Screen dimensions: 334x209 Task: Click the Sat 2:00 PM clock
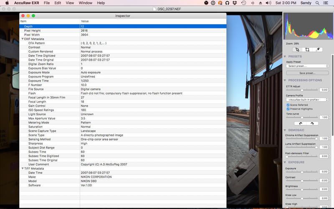286,3
